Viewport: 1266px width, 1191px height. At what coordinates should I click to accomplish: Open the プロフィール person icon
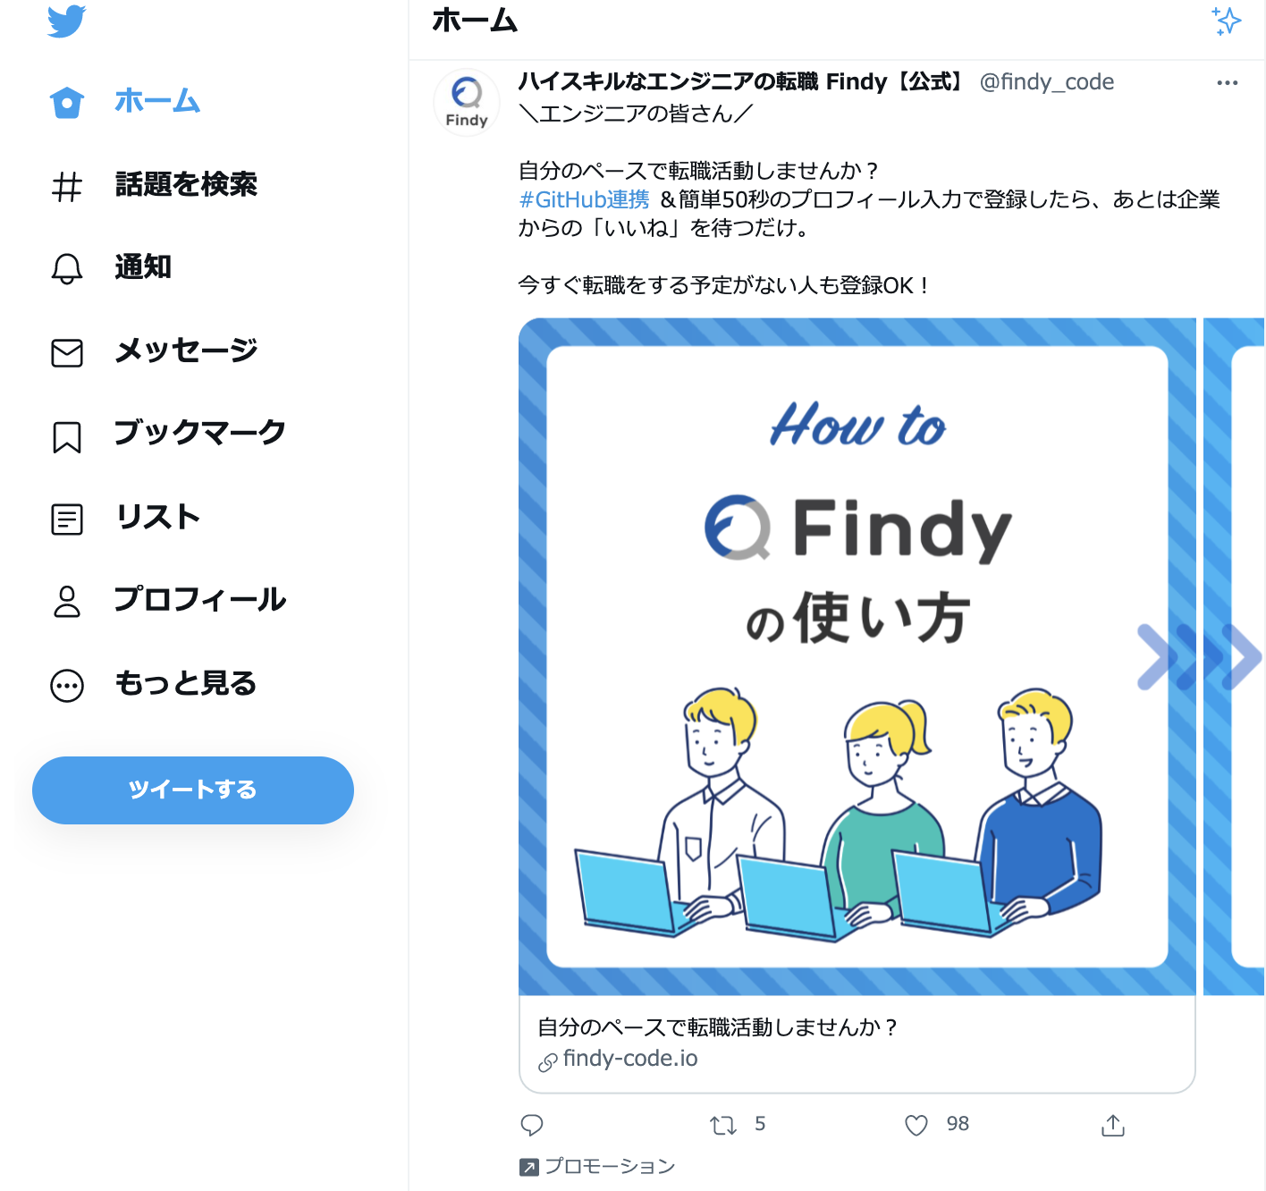(x=67, y=602)
